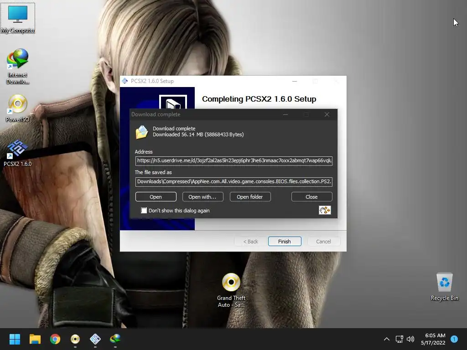Click < Back in the PCSX2 Setup window
467x350 pixels.
(251, 242)
